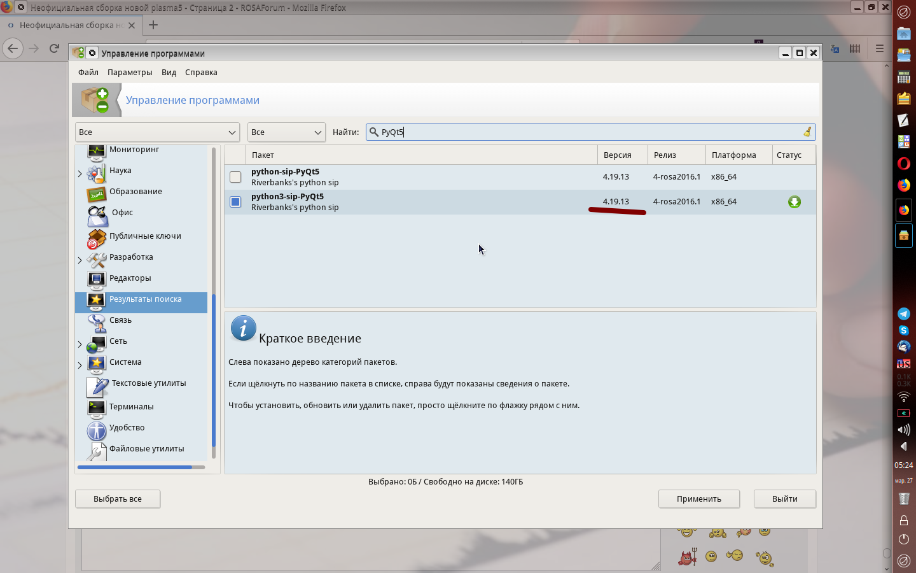Expand the 'Наука' category

80,173
